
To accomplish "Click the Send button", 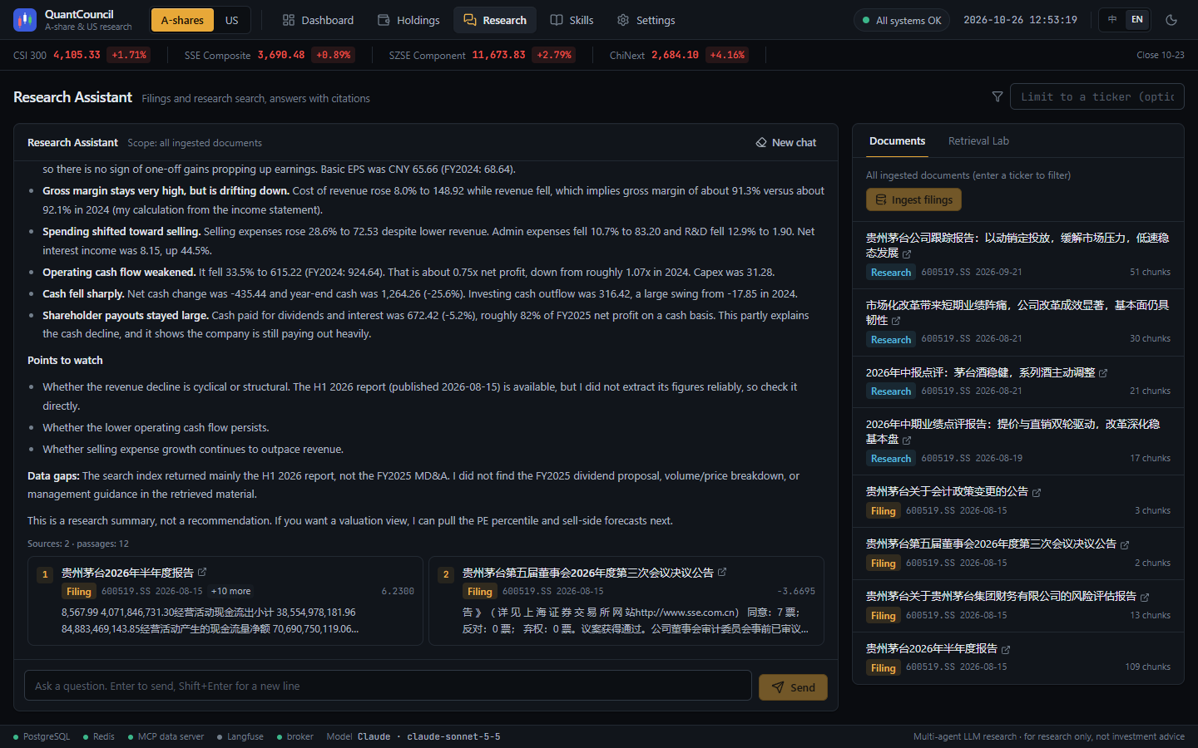I will [x=793, y=687].
